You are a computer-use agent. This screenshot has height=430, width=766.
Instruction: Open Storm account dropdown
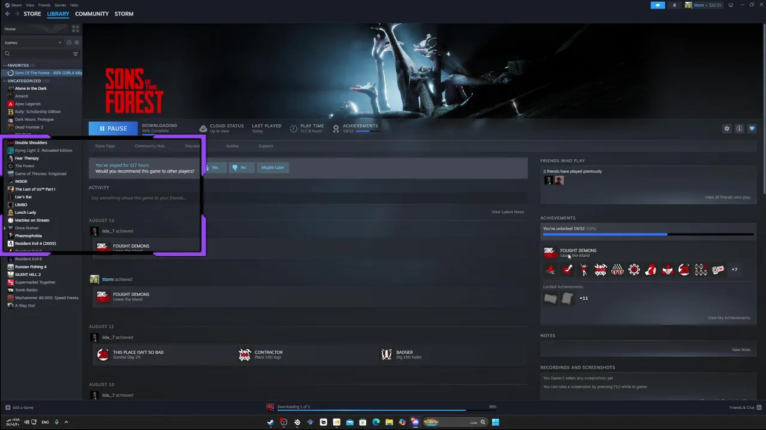coord(703,5)
